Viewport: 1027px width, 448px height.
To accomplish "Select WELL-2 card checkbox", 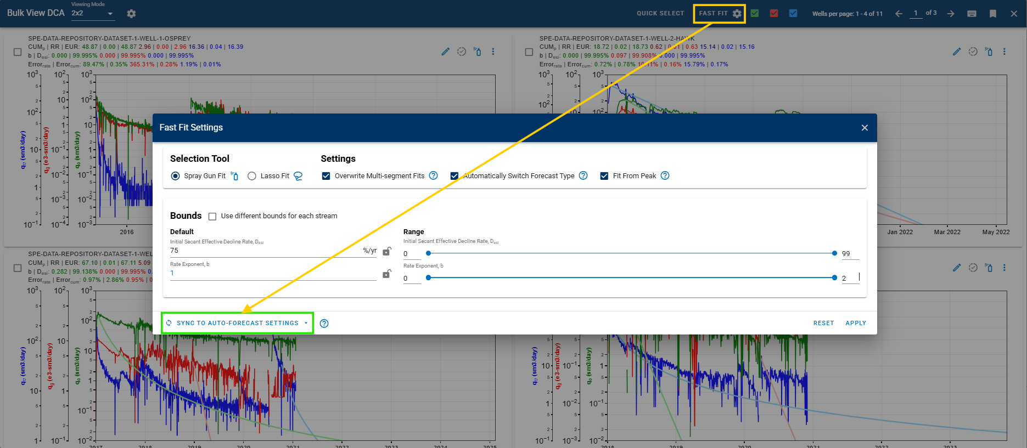I will pyautogui.click(x=529, y=52).
